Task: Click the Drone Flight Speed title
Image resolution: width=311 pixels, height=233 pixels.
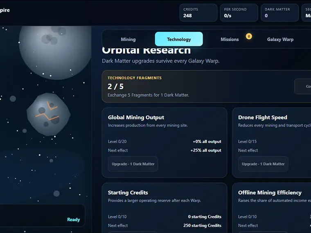Action: point(263,117)
